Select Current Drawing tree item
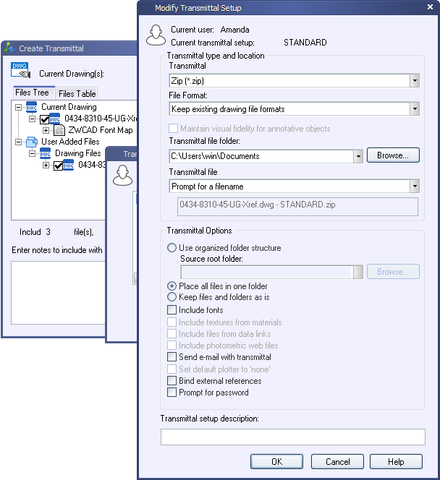This screenshot has width=440, height=480. [x=69, y=107]
